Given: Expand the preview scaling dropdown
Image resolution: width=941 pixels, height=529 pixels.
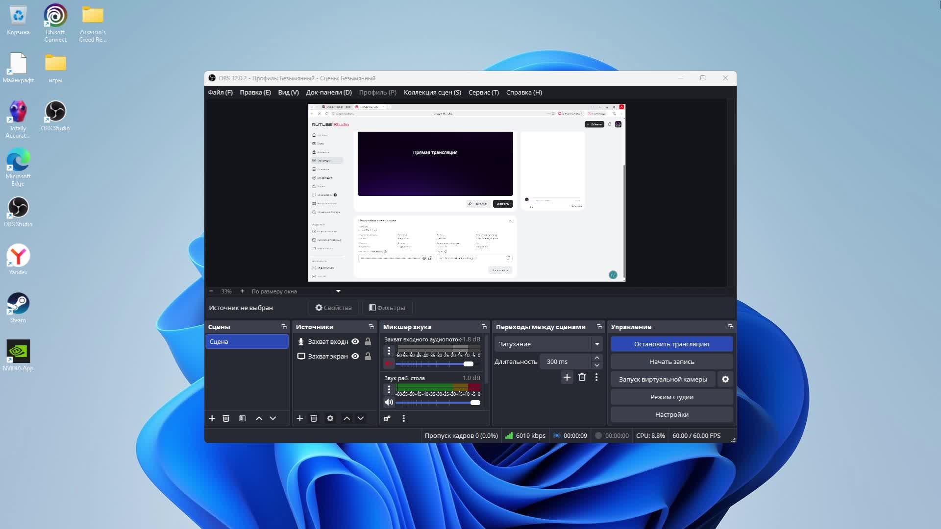Looking at the screenshot, I should (338, 291).
